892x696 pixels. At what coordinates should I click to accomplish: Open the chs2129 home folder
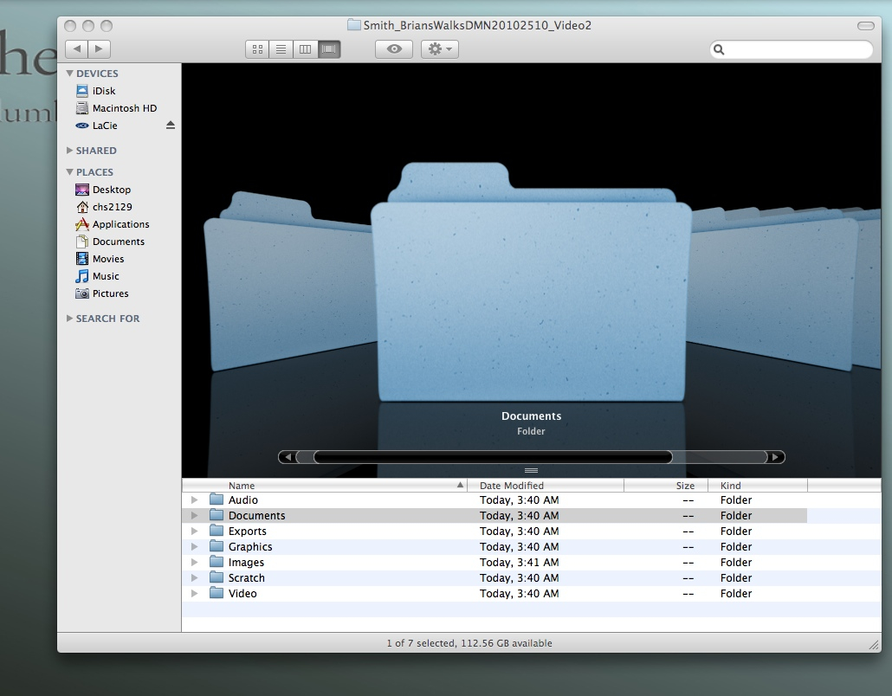(x=112, y=207)
